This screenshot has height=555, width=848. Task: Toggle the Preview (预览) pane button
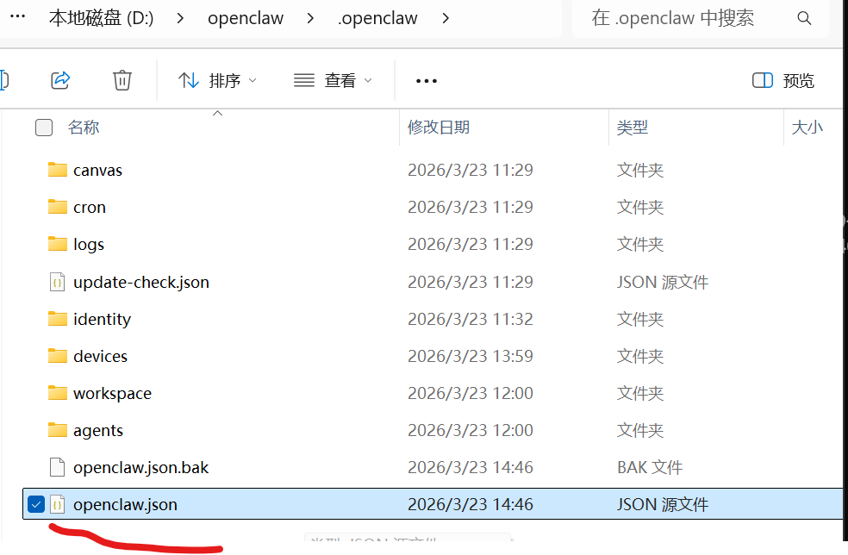tap(783, 81)
